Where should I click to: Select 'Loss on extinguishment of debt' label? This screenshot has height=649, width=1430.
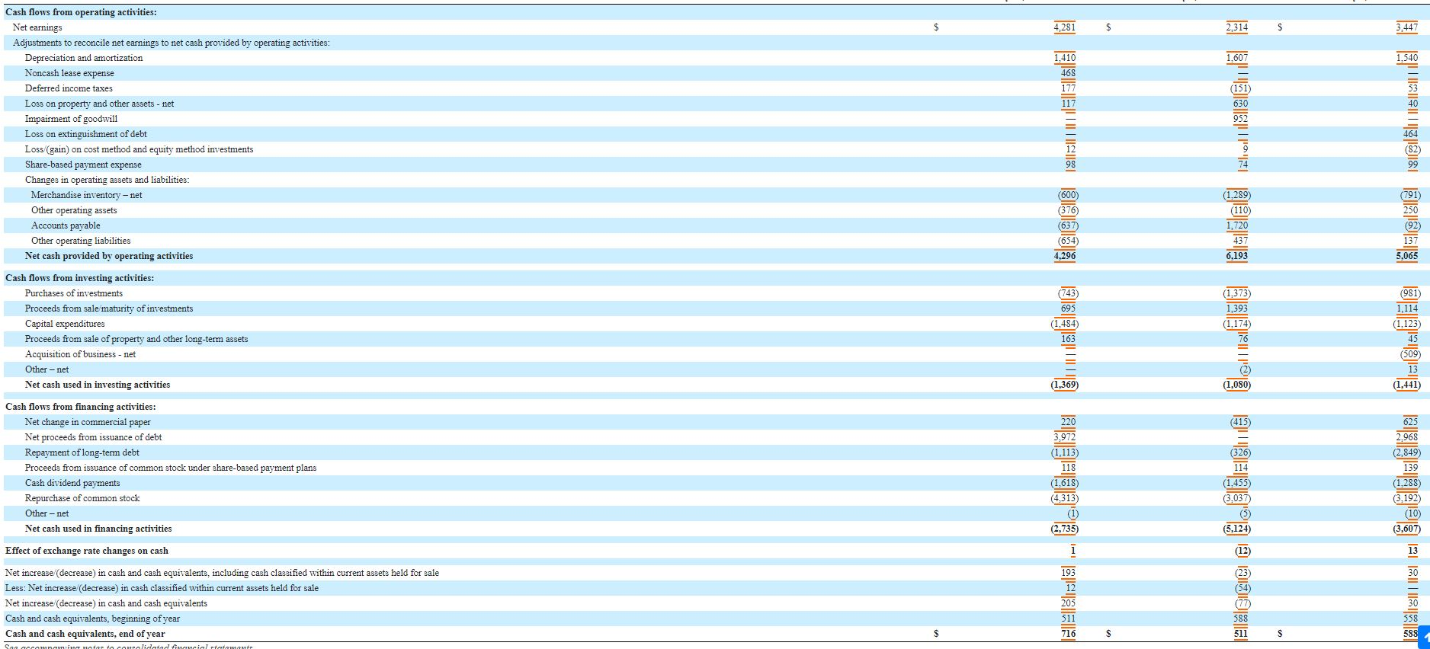pos(86,134)
